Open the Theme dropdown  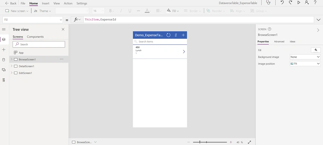(x=43, y=11)
